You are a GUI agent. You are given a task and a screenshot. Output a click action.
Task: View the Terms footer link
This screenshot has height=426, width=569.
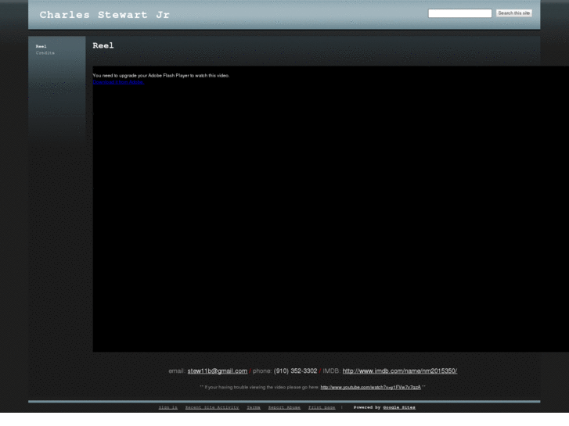pos(254,407)
